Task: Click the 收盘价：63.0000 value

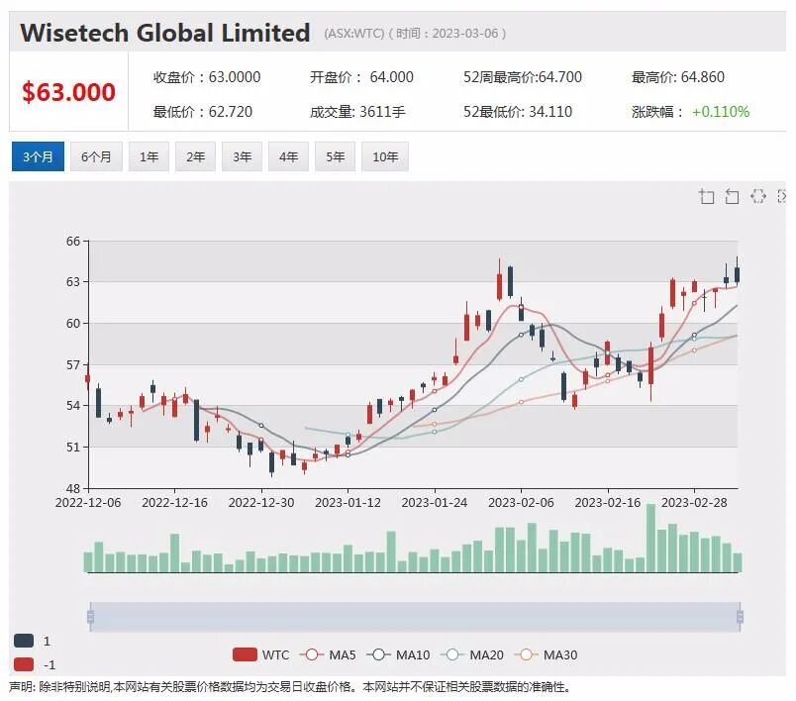Action: 207,77
